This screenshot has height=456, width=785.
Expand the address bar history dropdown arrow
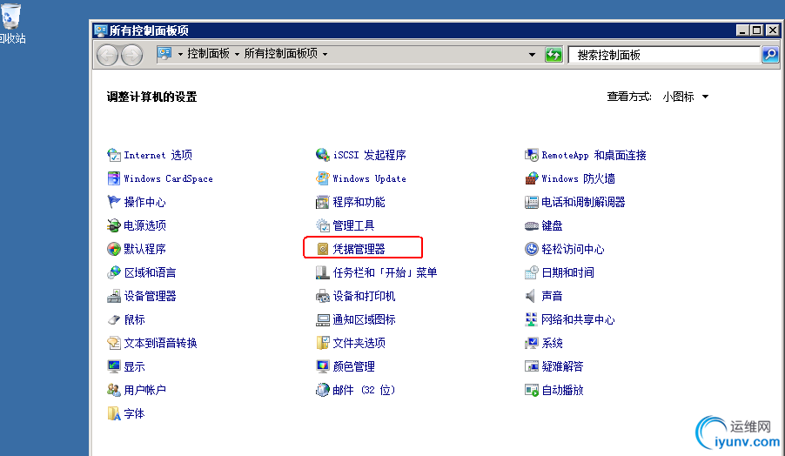coord(532,55)
